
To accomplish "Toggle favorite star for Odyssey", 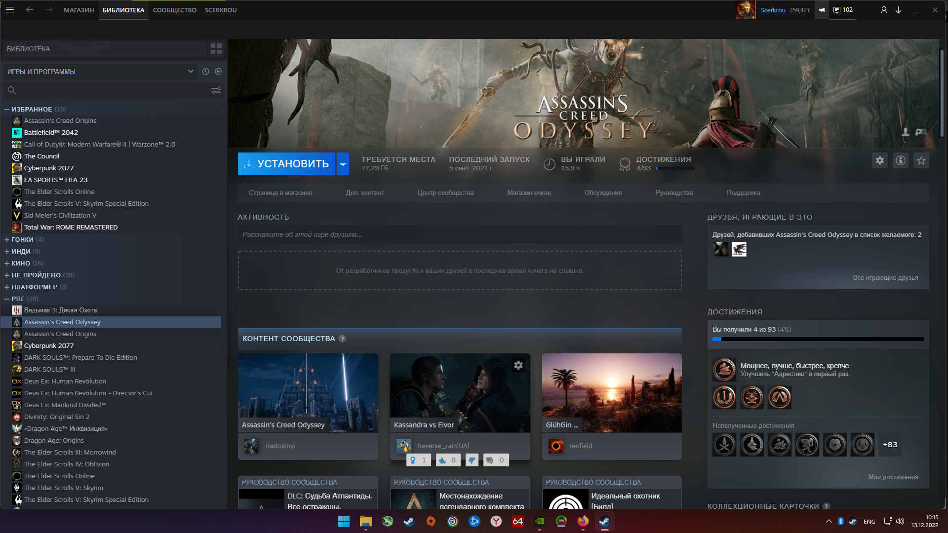I will (921, 160).
